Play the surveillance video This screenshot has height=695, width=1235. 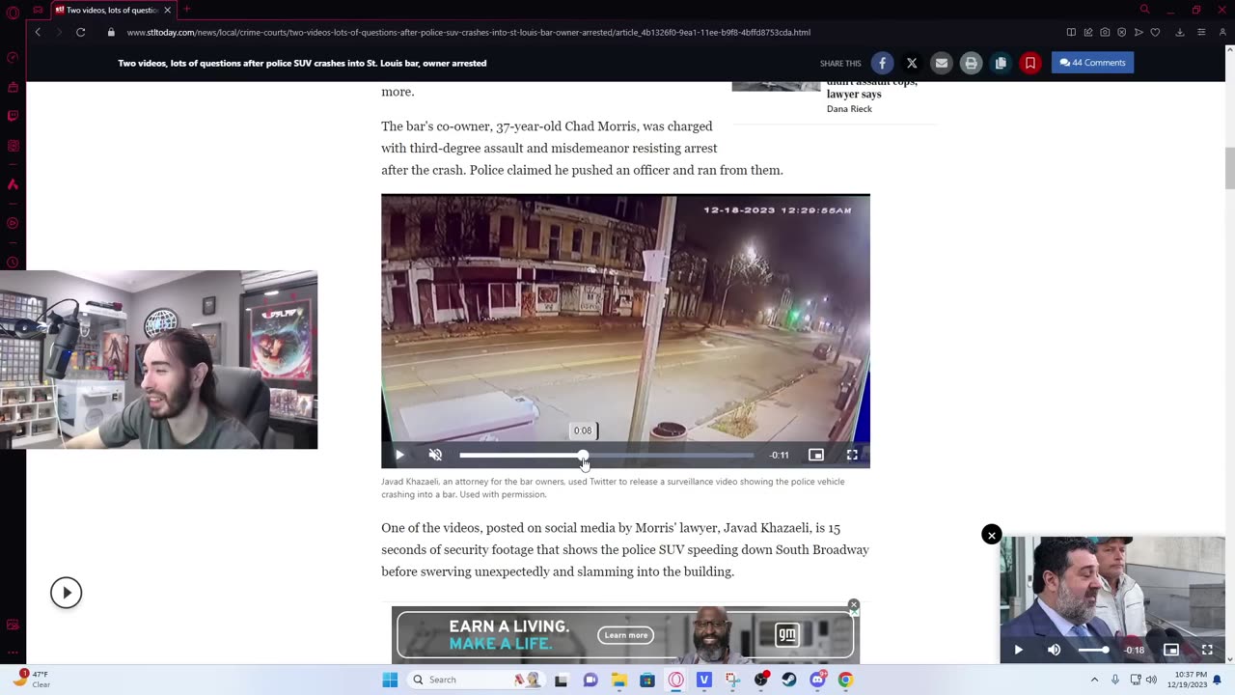[x=399, y=455]
